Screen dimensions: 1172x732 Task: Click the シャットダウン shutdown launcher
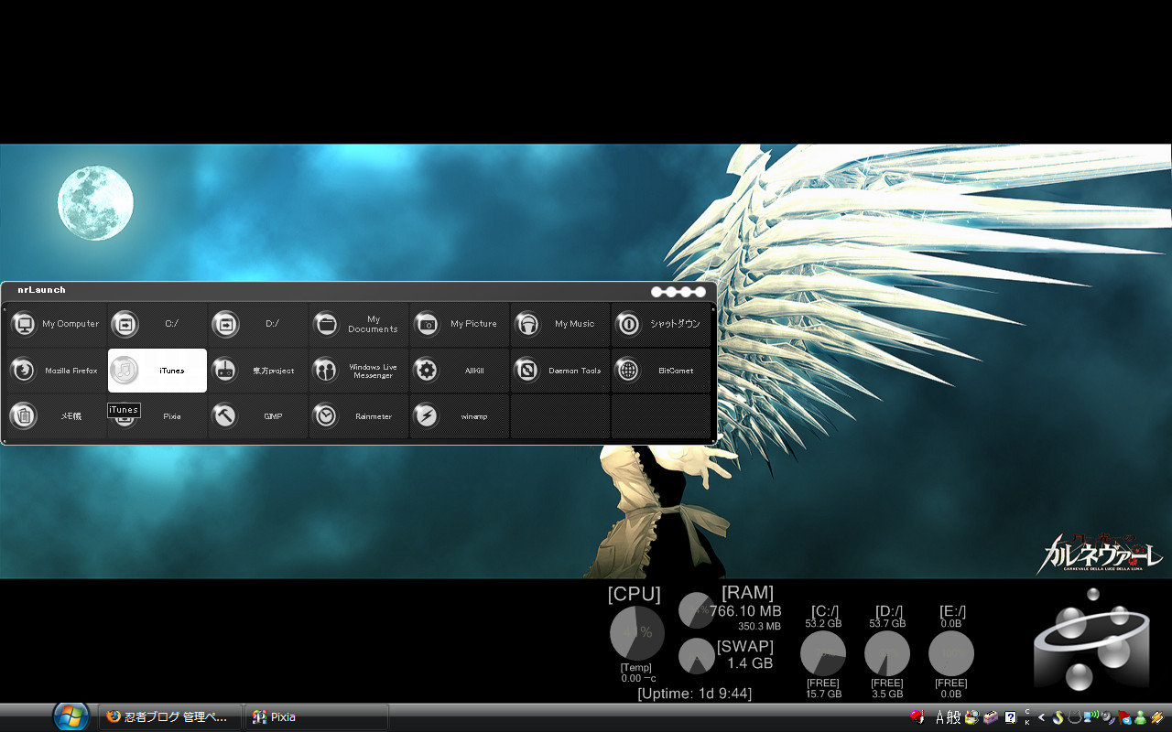click(x=661, y=324)
